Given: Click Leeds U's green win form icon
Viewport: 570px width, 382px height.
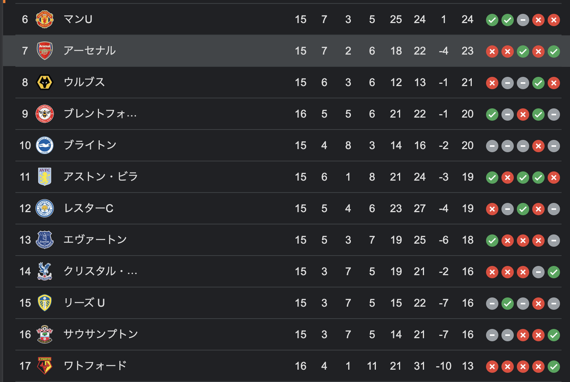Looking at the screenshot, I should point(508,304).
